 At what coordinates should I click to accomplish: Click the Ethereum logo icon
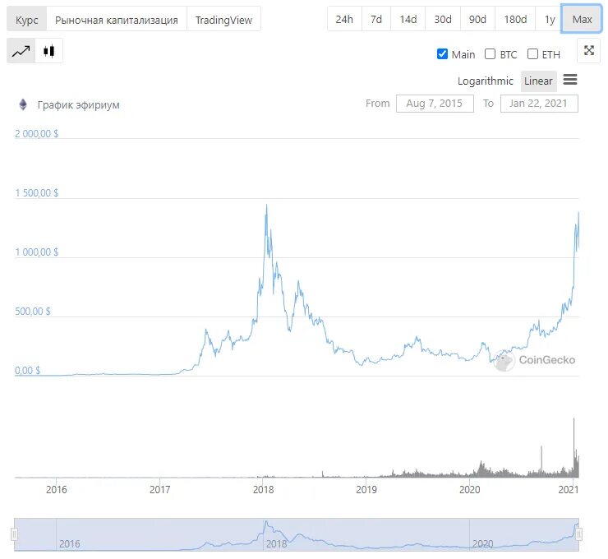(x=23, y=104)
